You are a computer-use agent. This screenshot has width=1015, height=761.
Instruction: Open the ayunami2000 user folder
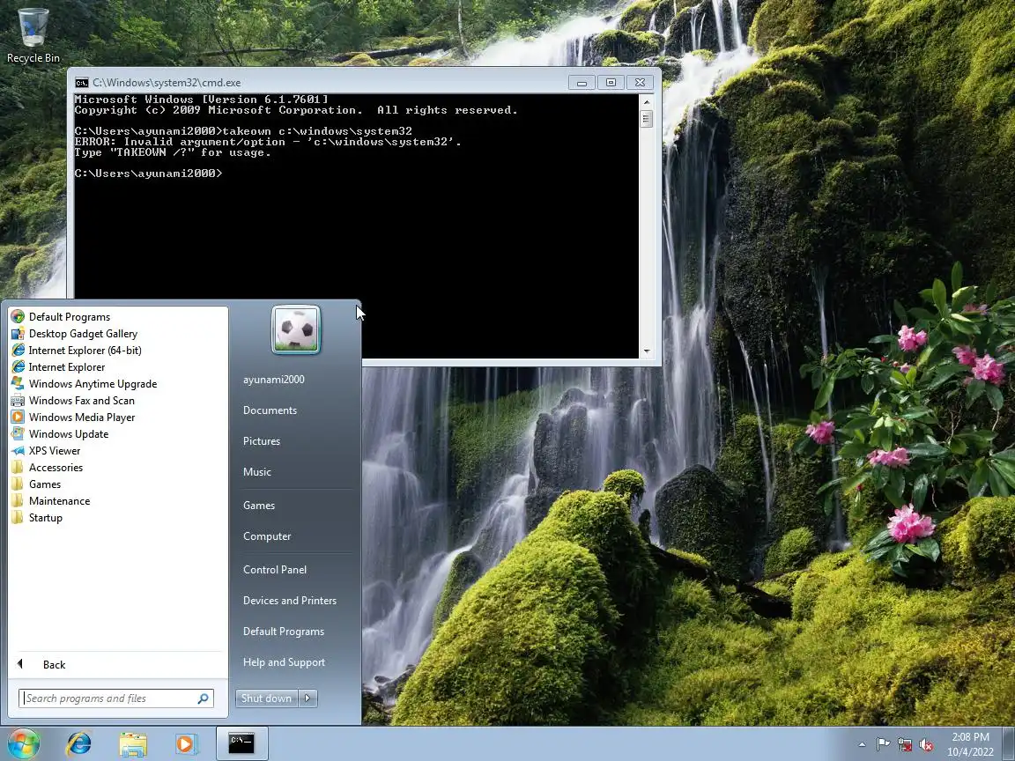click(x=274, y=380)
